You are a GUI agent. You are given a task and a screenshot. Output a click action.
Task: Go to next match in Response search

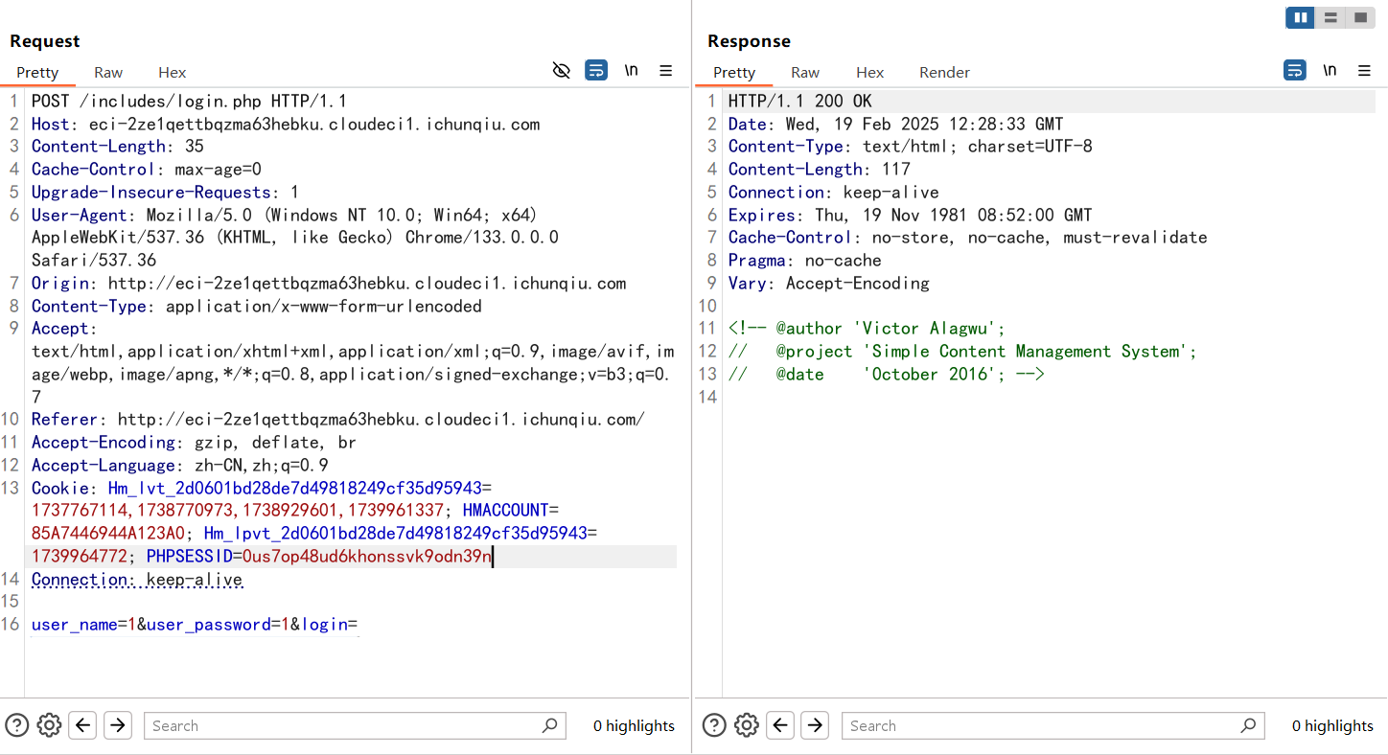pyautogui.click(x=815, y=725)
